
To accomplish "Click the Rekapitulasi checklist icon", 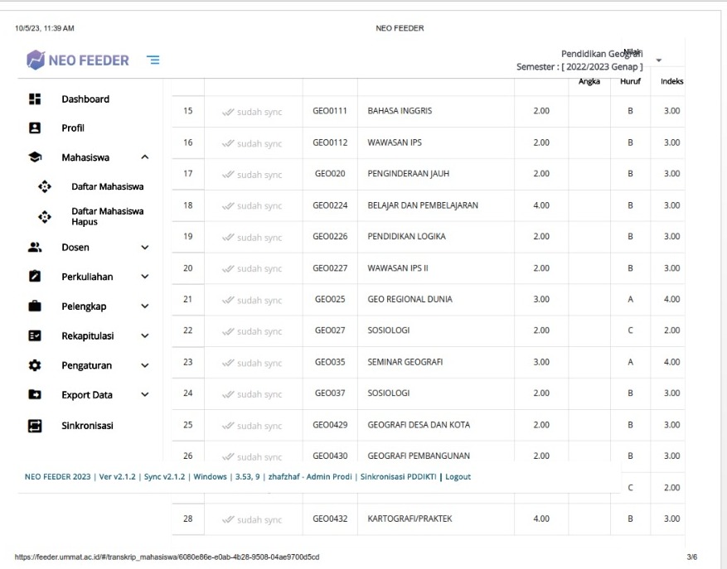I will [35, 336].
